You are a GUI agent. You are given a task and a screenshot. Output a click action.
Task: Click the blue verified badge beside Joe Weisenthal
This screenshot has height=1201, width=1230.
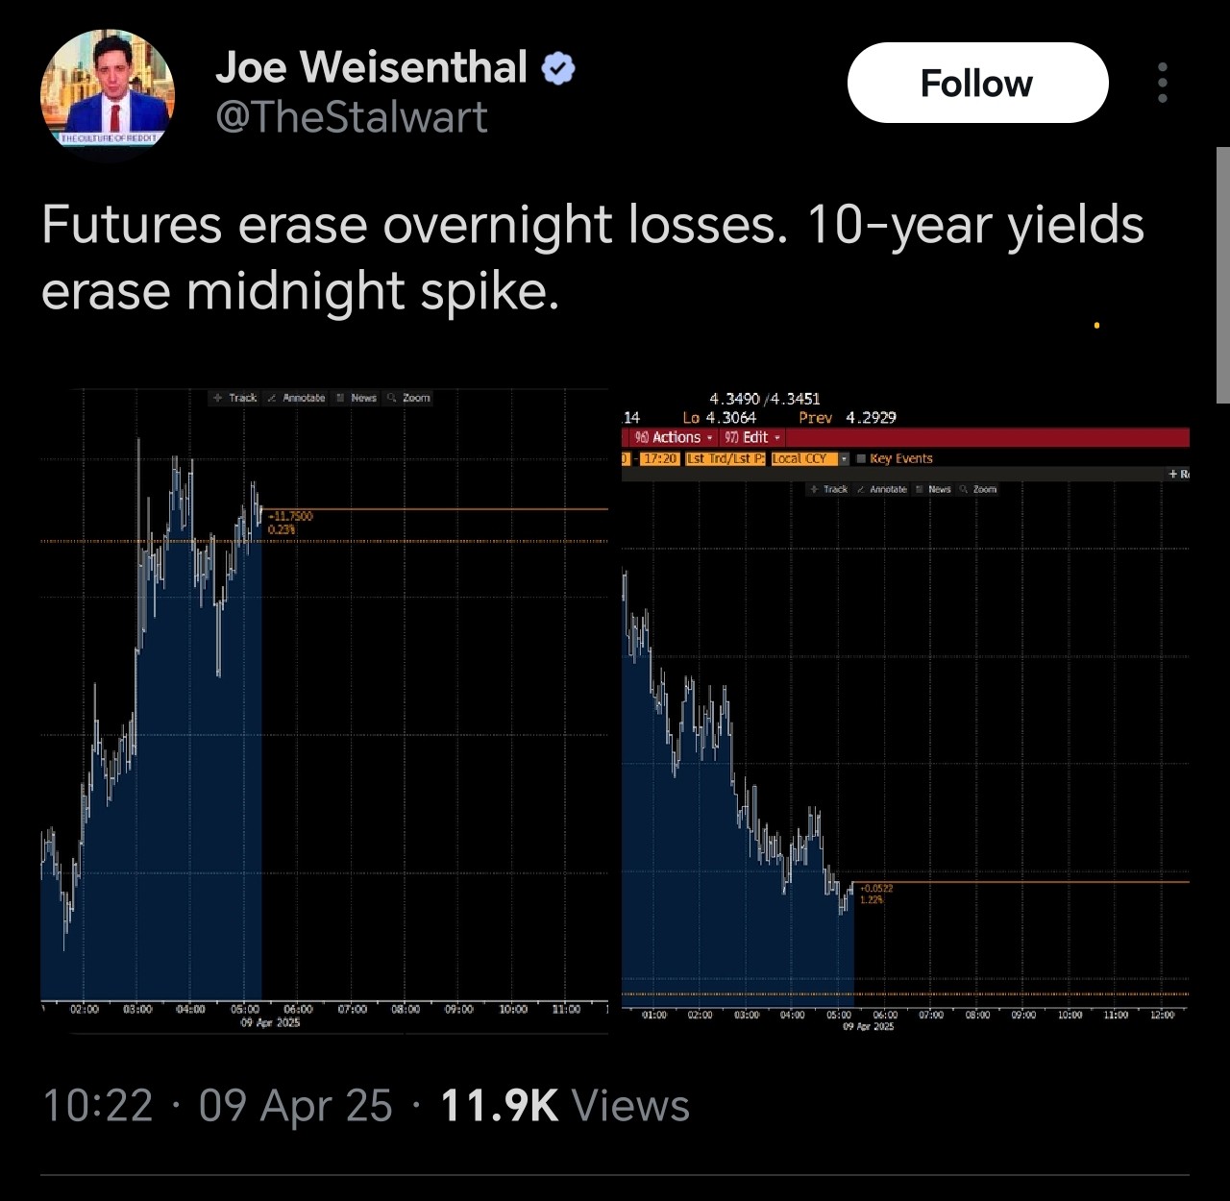(x=559, y=68)
